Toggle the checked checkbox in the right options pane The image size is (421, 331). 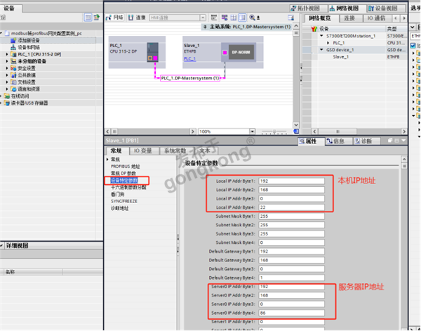(x=413, y=46)
